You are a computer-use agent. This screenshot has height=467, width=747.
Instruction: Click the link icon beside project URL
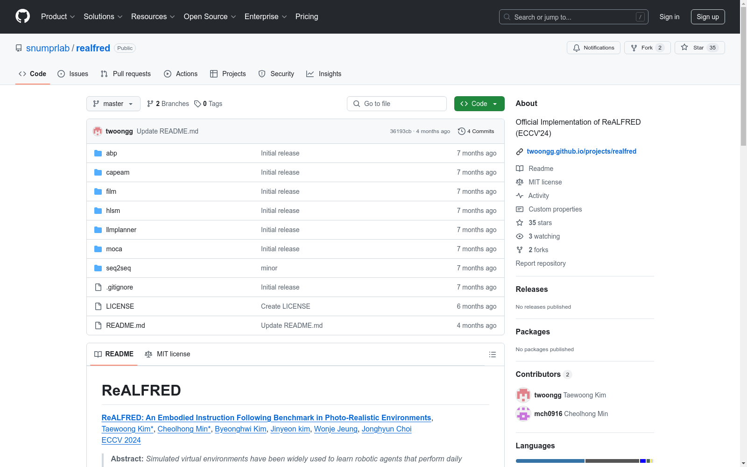click(520, 152)
